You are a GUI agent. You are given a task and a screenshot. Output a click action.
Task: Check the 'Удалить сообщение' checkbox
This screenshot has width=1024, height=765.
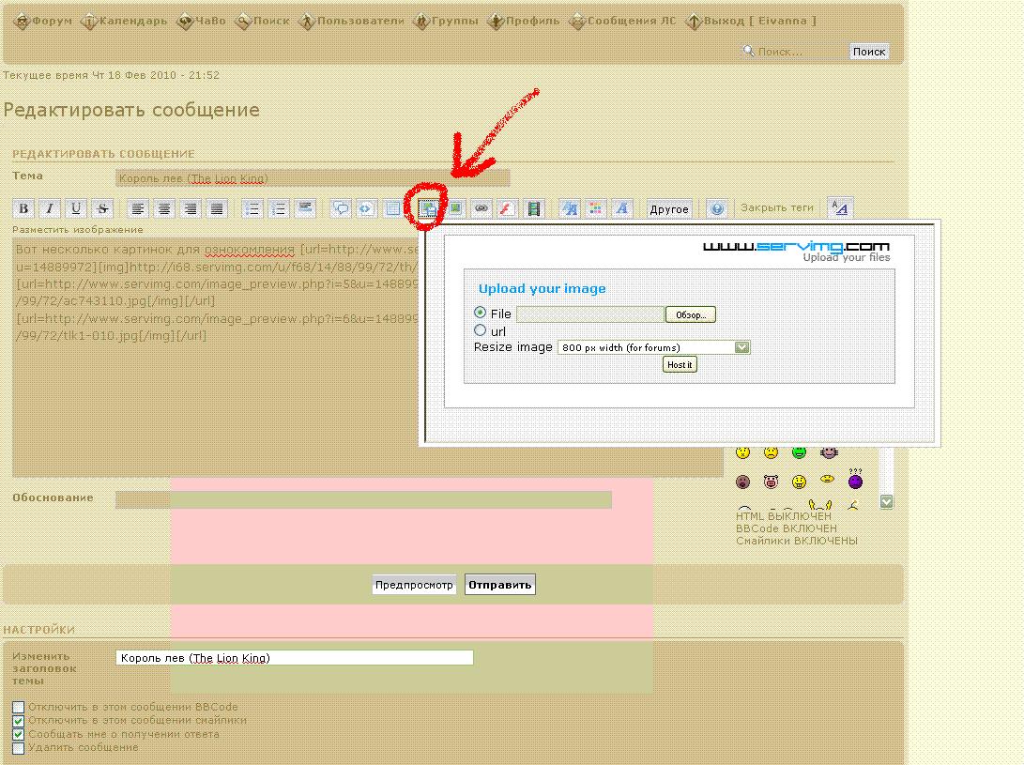pyautogui.click(x=18, y=748)
